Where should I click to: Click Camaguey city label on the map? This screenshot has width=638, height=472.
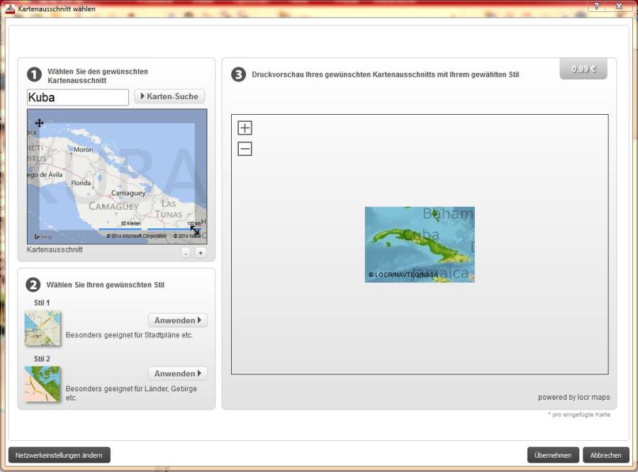click(x=128, y=193)
